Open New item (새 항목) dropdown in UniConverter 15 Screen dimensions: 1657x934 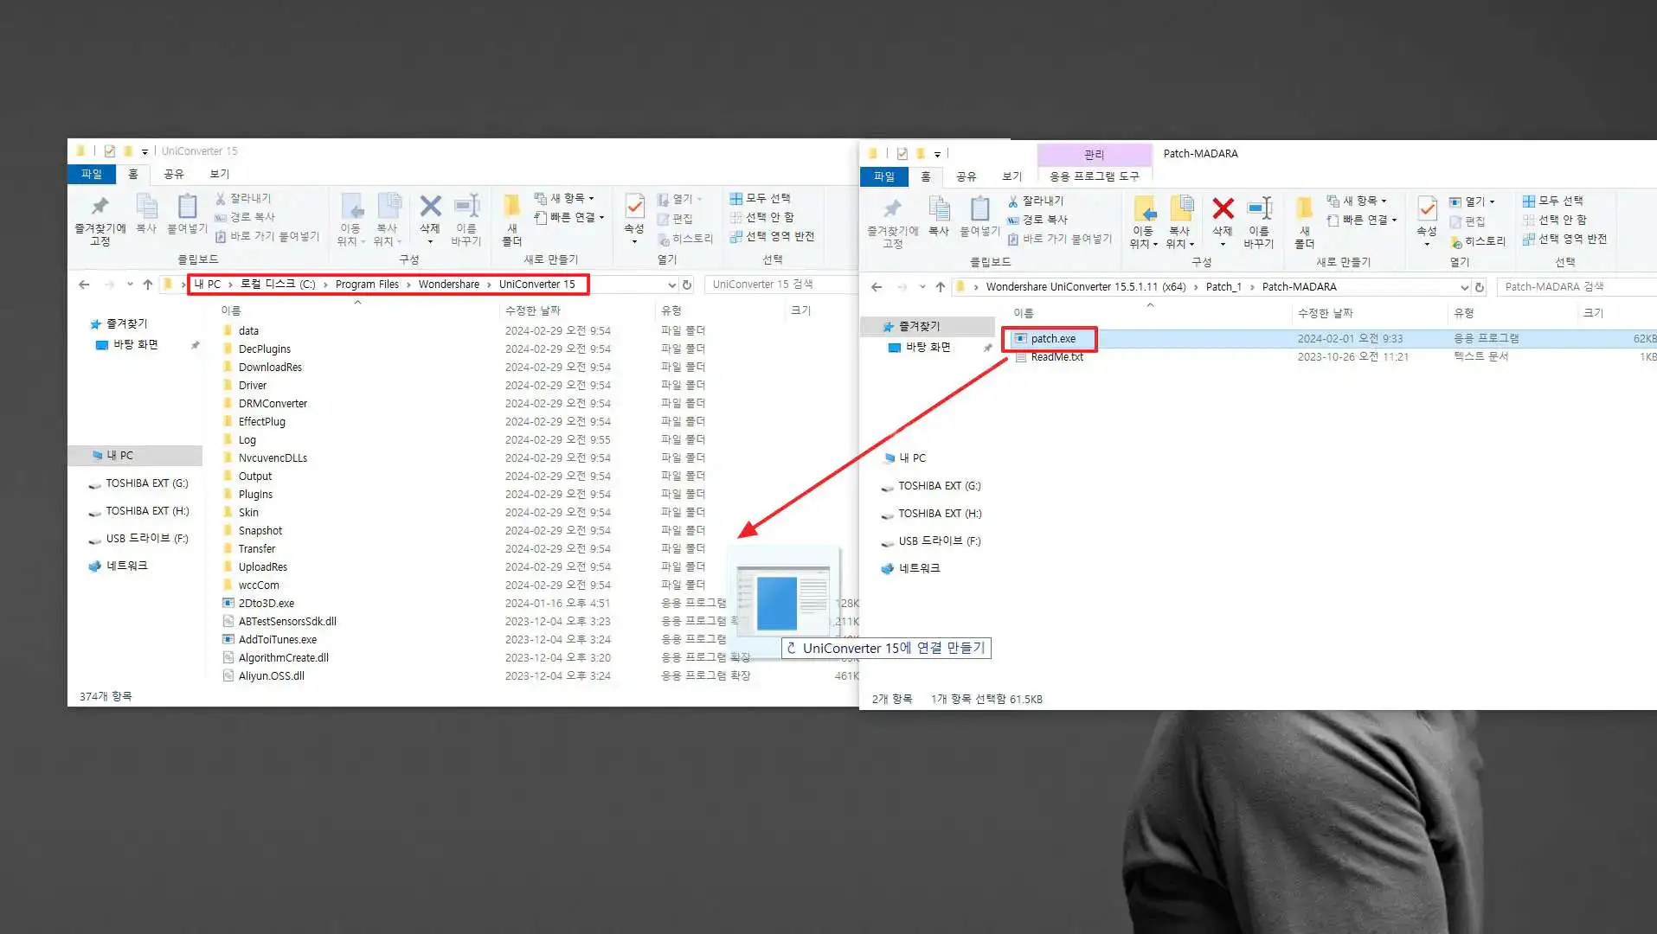[x=564, y=198]
